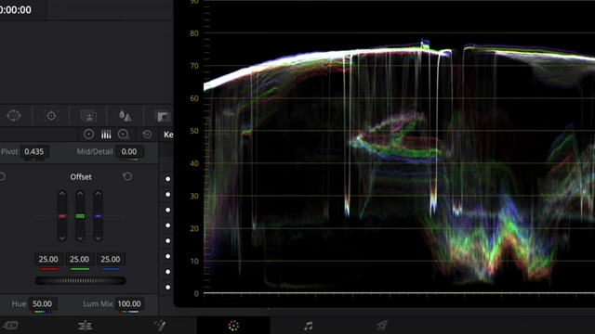Click the bottommost keyframe track dot
The image size is (595, 334).
click(167, 287)
